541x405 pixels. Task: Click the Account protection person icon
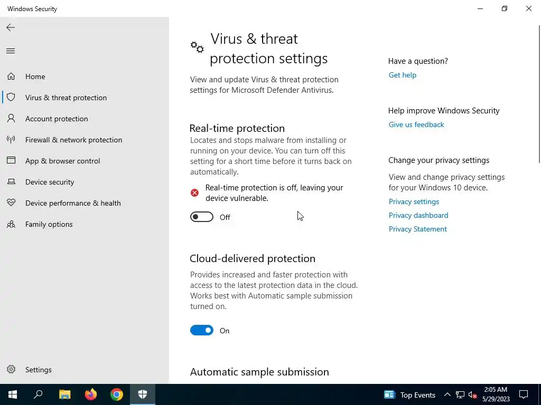click(11, 119)
